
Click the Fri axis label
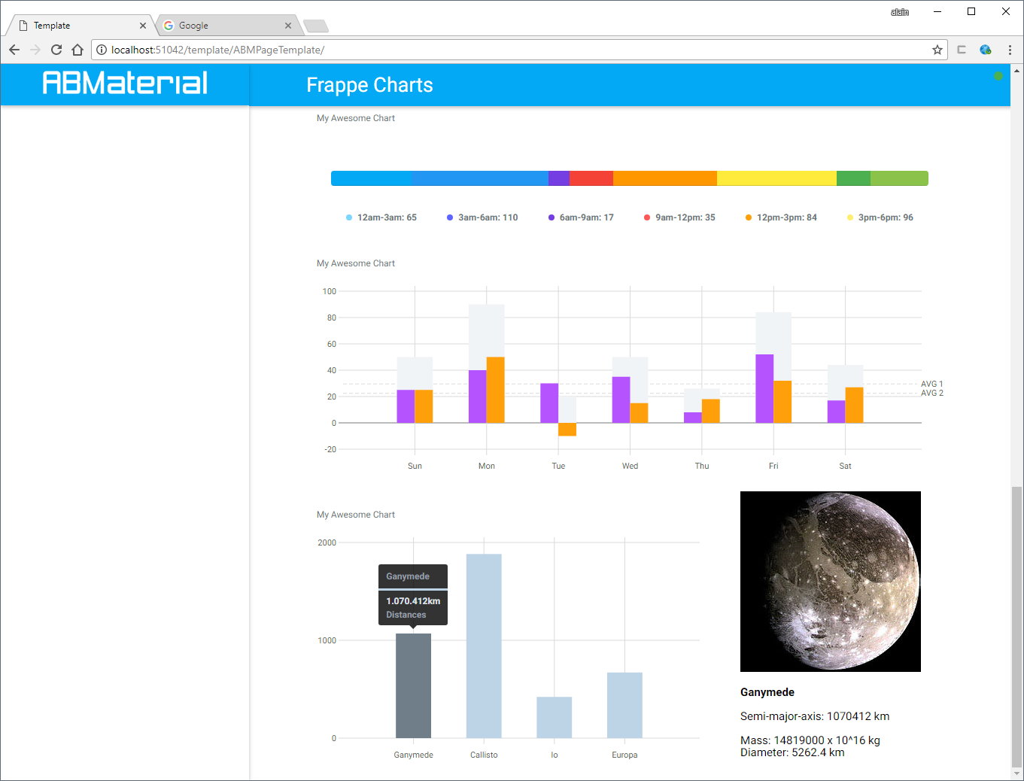(773, 466)
